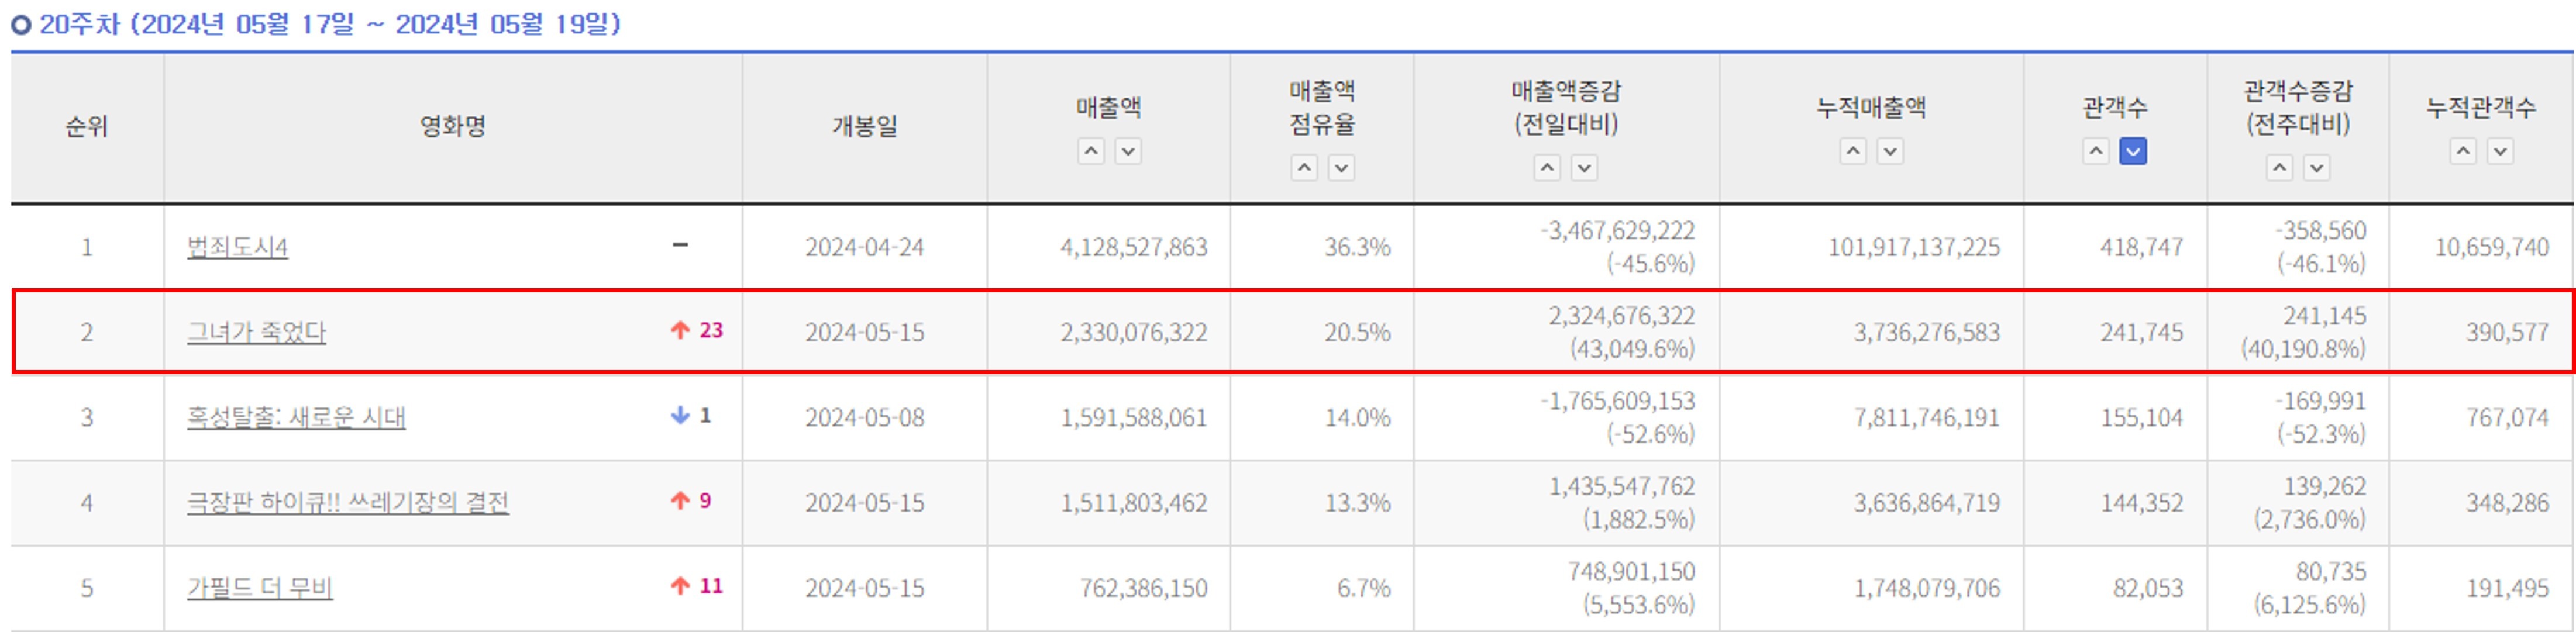
Task: Sort 매출액 점유율 descending
Action: coord(1341,168)
